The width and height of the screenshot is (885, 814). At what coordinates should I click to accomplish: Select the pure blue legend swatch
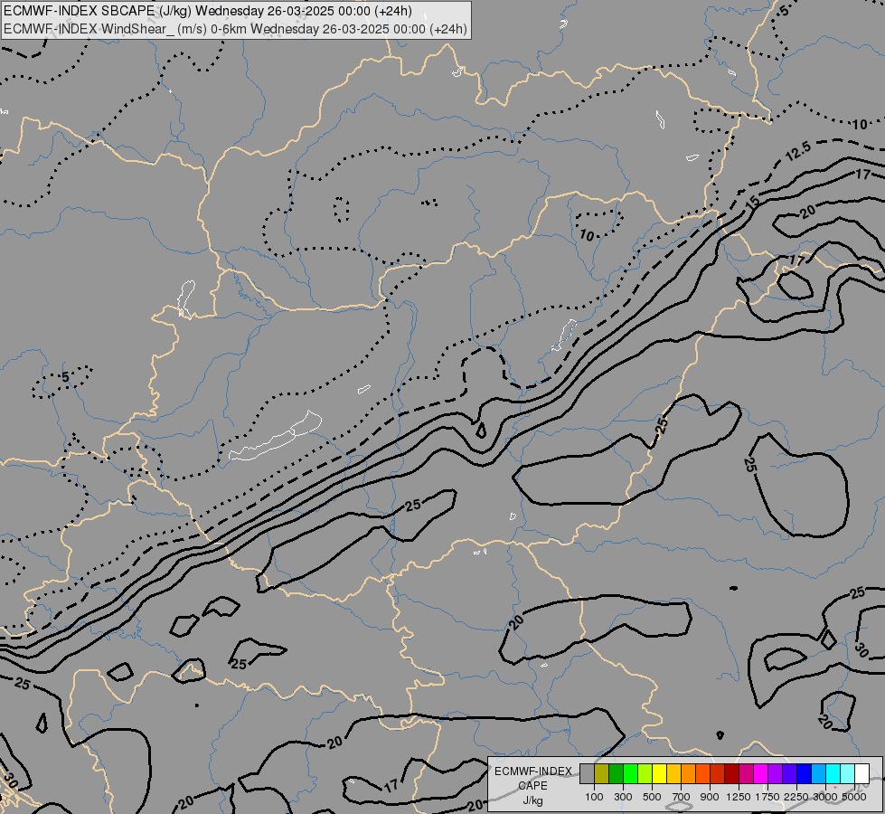[804, 773]
